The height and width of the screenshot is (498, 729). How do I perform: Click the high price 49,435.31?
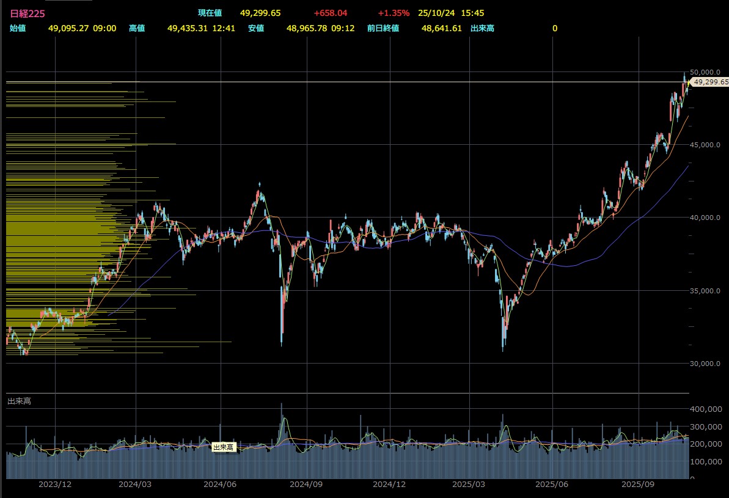[x=188, y=28]
